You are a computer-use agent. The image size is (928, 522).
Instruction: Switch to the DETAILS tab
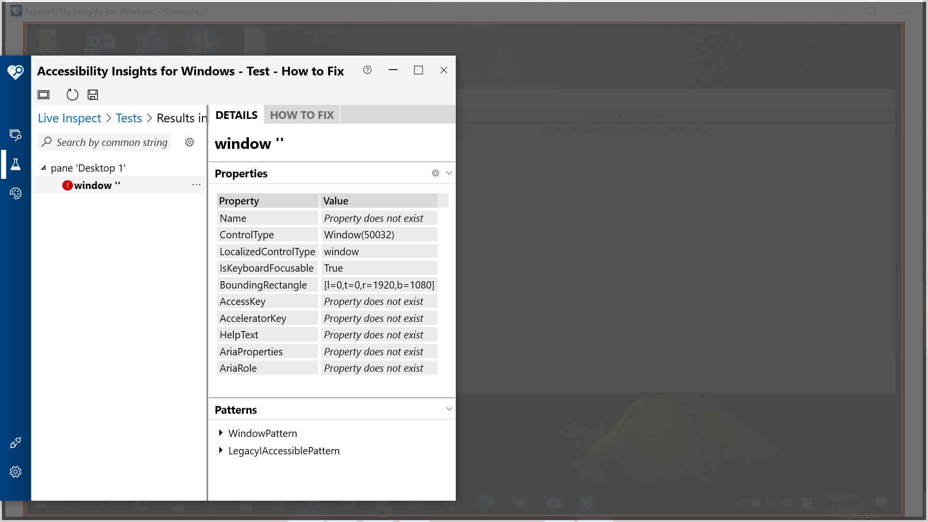click(236, 115)
